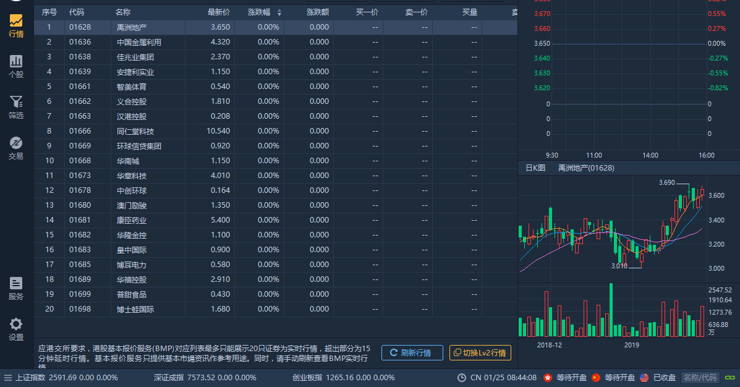Click the 上证指数 2591.69 index entry
The width and height of the screenshot is (740, 387).
pyautogui.click(x=67, y=378)
